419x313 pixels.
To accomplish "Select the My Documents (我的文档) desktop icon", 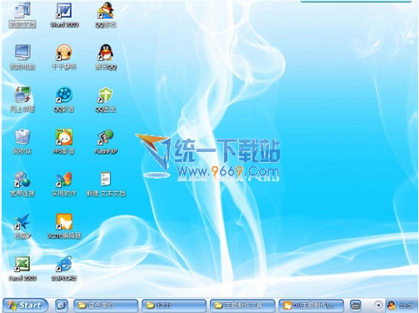I will click(x=22, y=15).
